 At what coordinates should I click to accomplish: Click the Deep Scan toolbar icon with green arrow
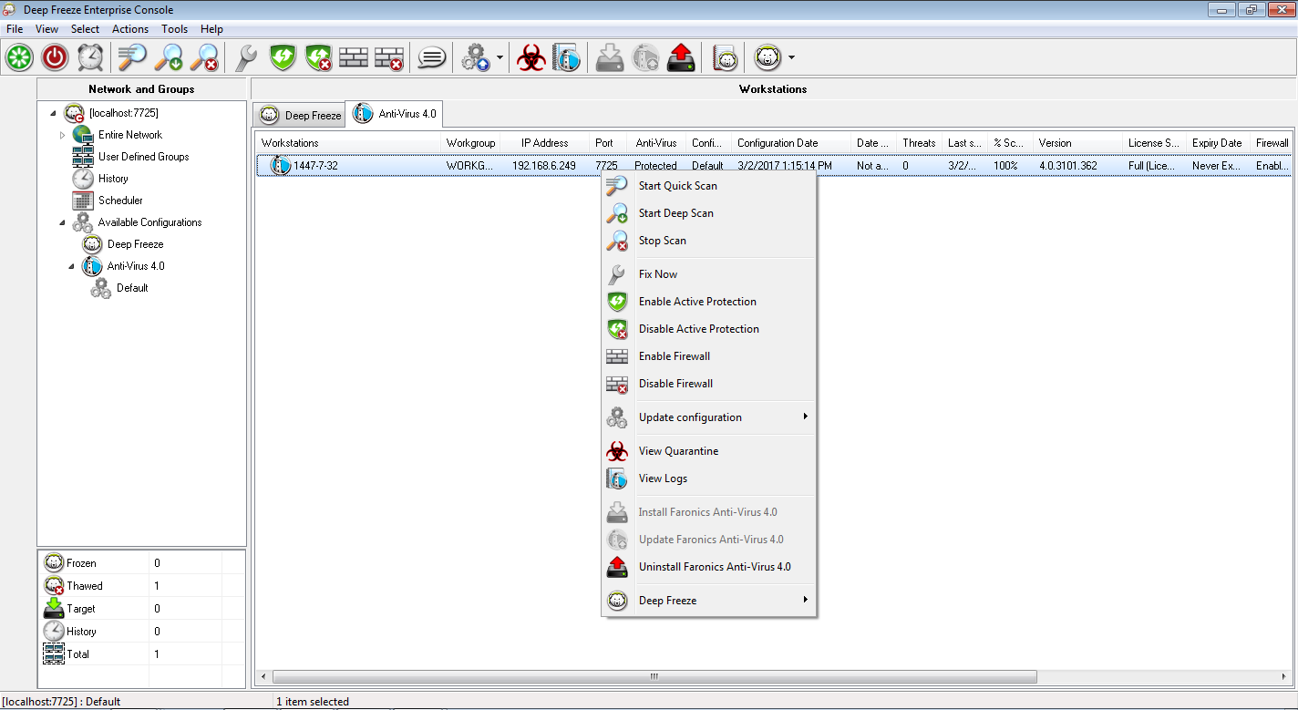(169, 57)
